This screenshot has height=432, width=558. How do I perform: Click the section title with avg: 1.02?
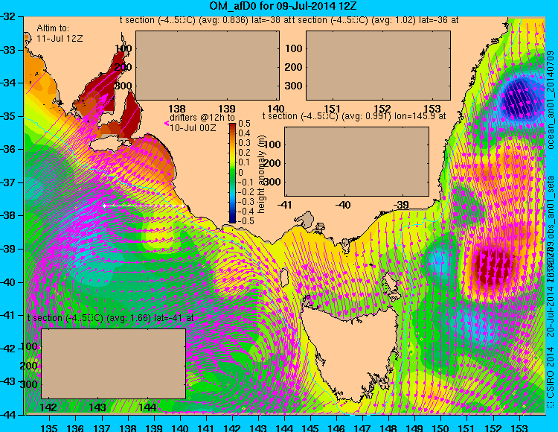tap(376, 20)
